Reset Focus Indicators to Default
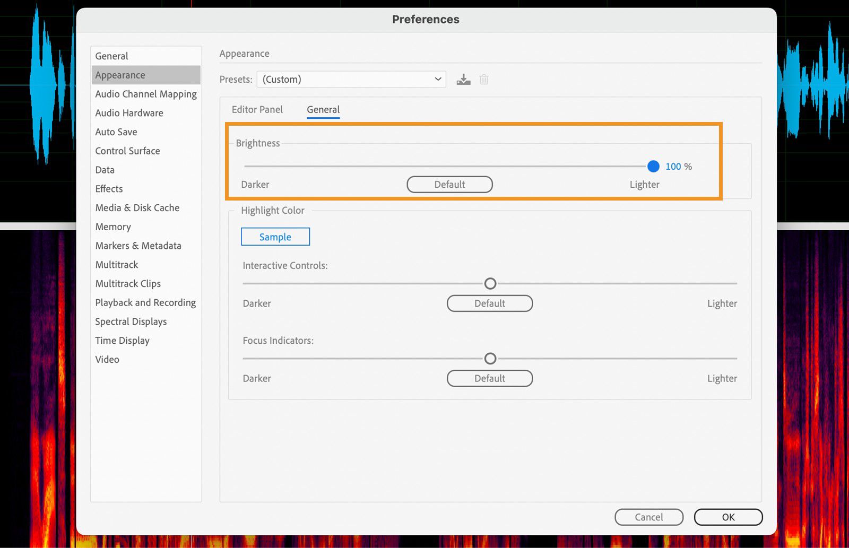This screenshot has width=849, height=548. (x=489, y=379)
